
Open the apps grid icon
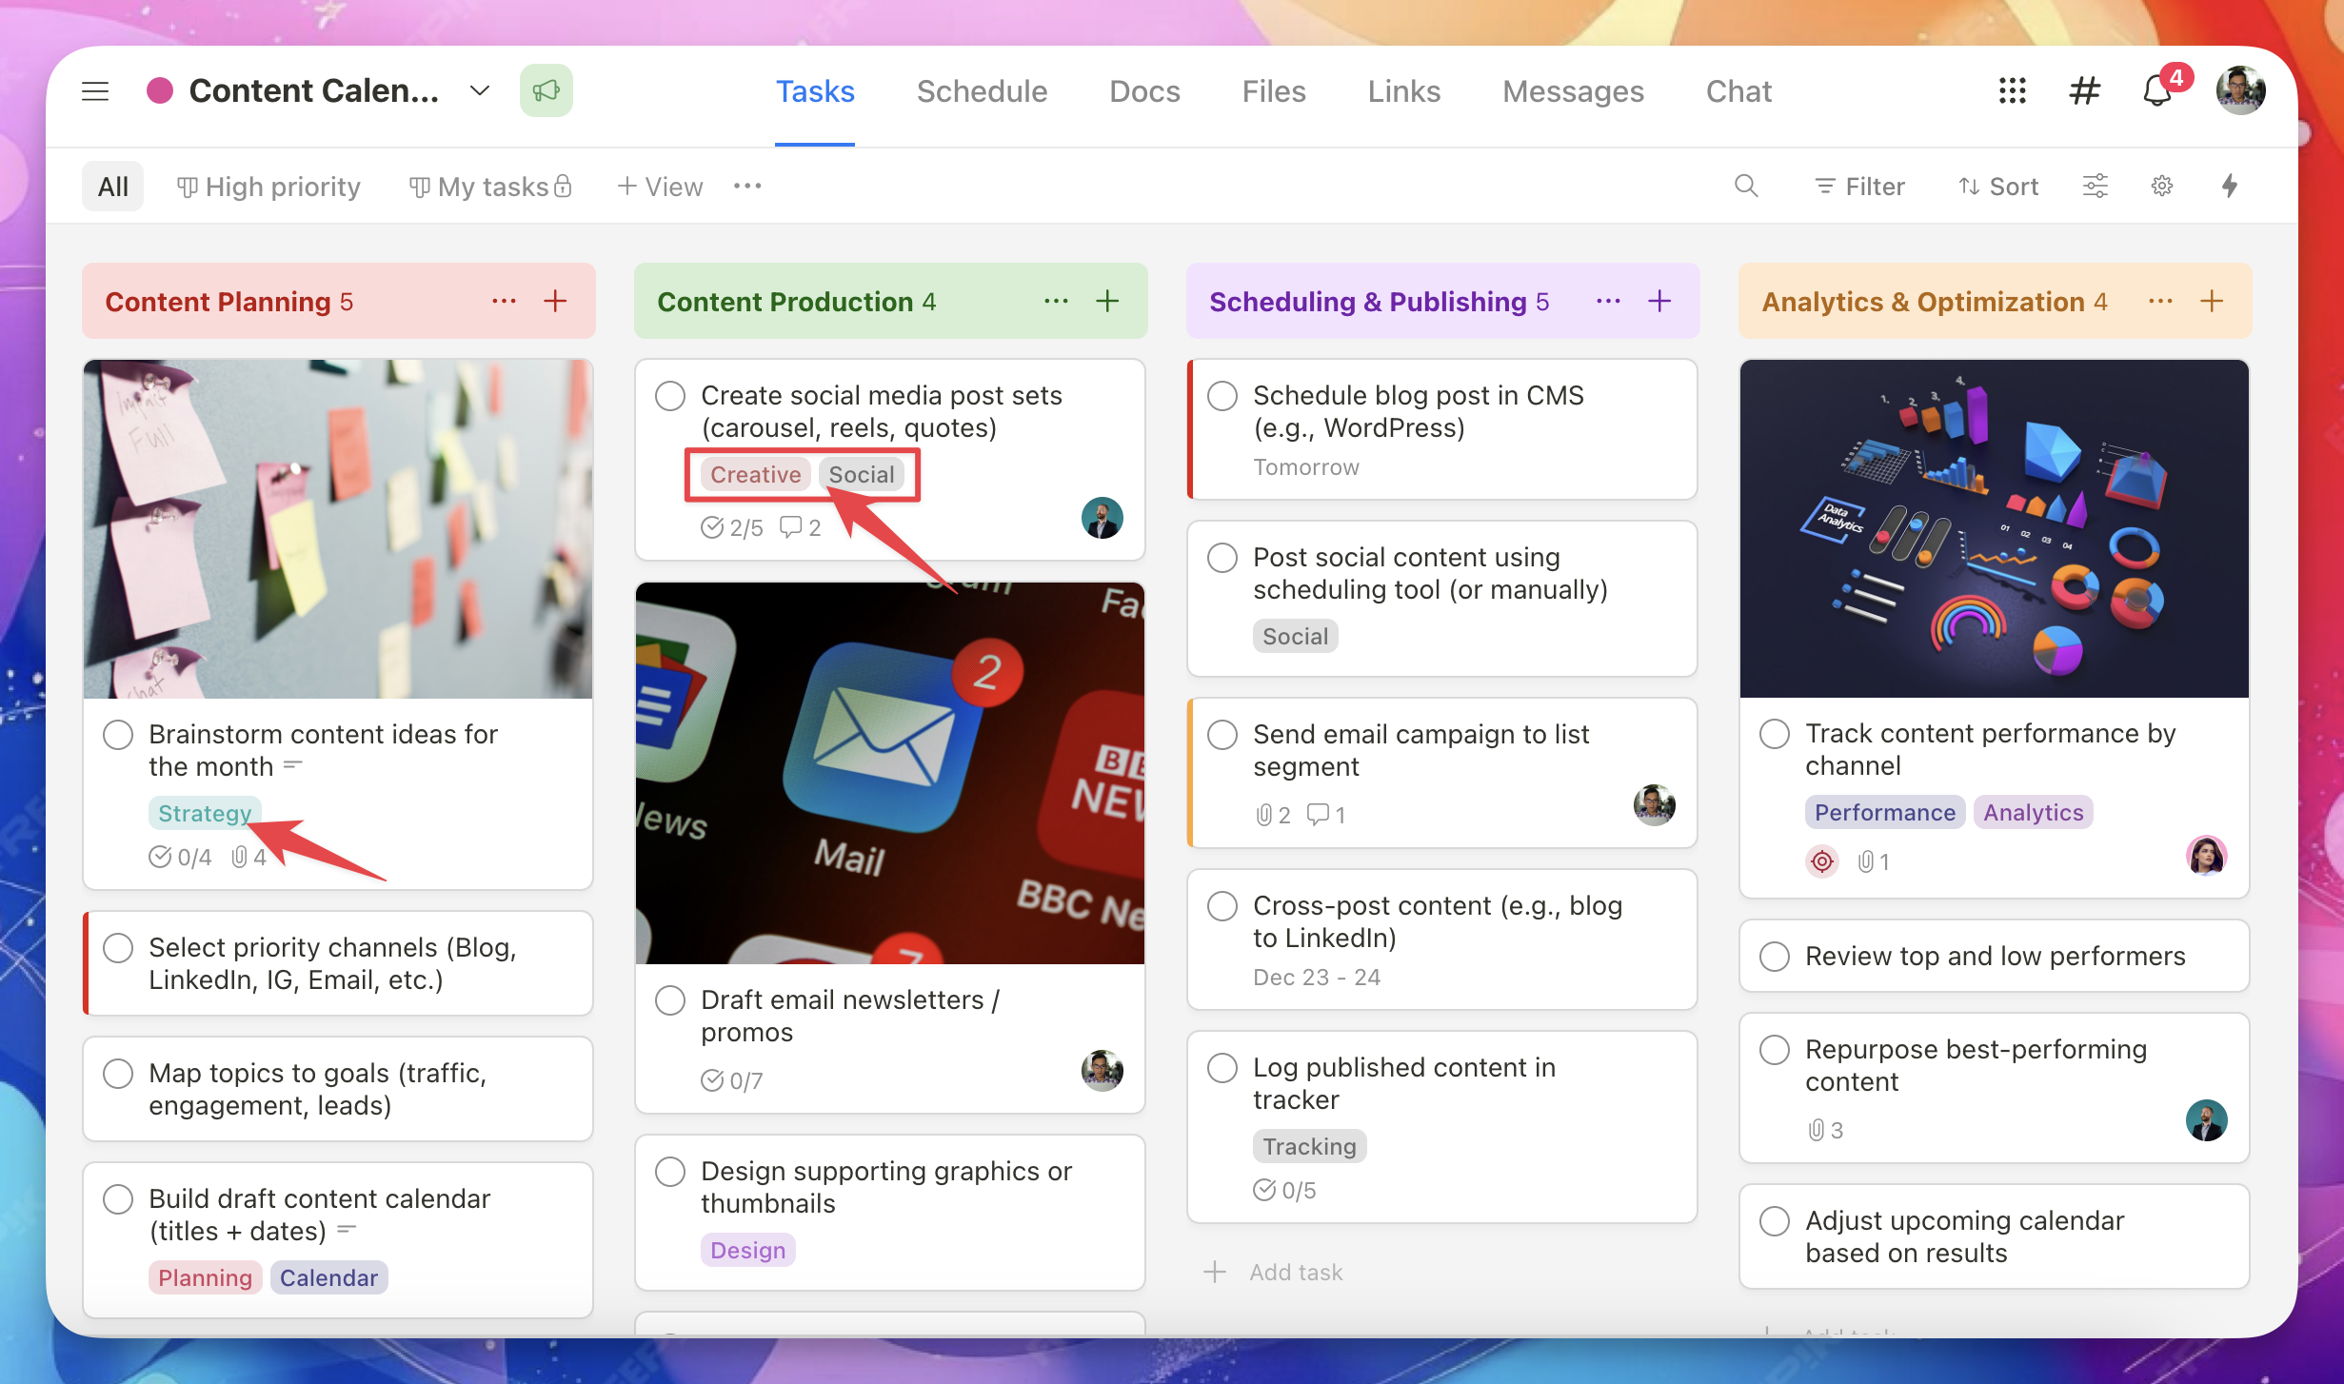(x=2012, y=91)
